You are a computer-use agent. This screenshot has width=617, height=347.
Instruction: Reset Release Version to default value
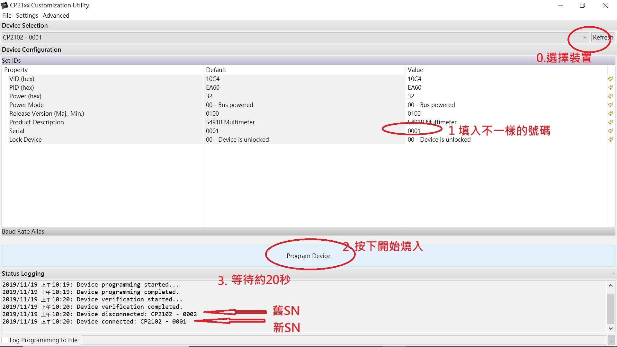click(x=610, y=113)
